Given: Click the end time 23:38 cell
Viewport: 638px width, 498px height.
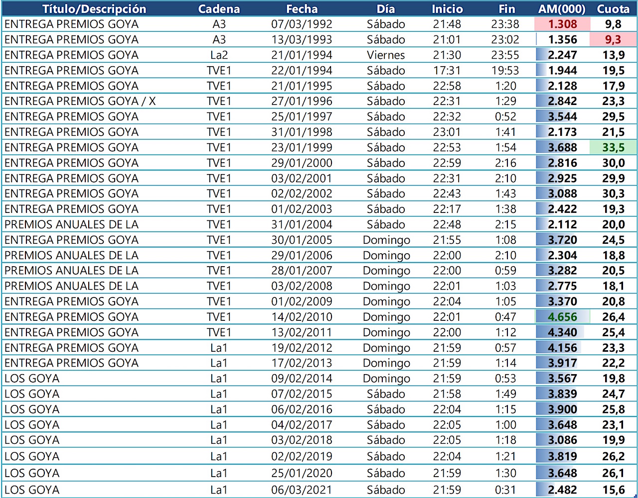Looking at the screenshot, I should [505, 24].
